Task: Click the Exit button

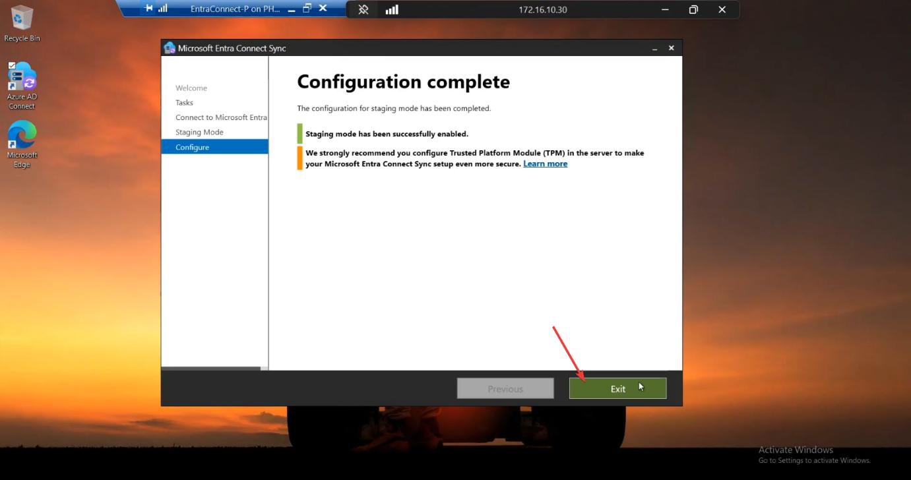Action: pos(617,388)
